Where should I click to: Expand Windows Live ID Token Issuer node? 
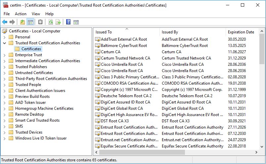click(x=4, y=139)
